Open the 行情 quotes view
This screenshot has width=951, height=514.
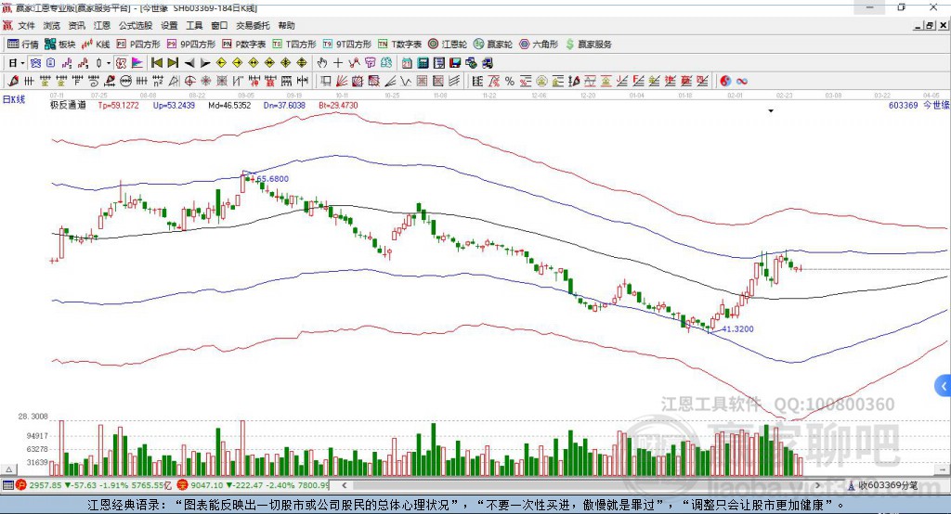pos(23,45)
